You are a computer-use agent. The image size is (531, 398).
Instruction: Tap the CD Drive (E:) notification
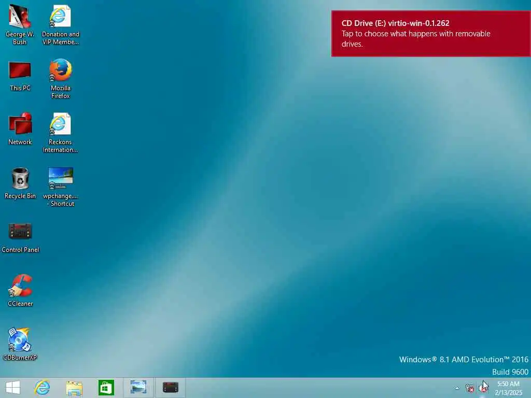point(431,34)
